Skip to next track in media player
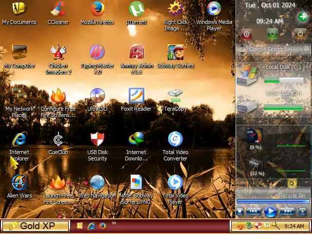Image resolution: width=312 pixels, height=234 pixels. 287,211
